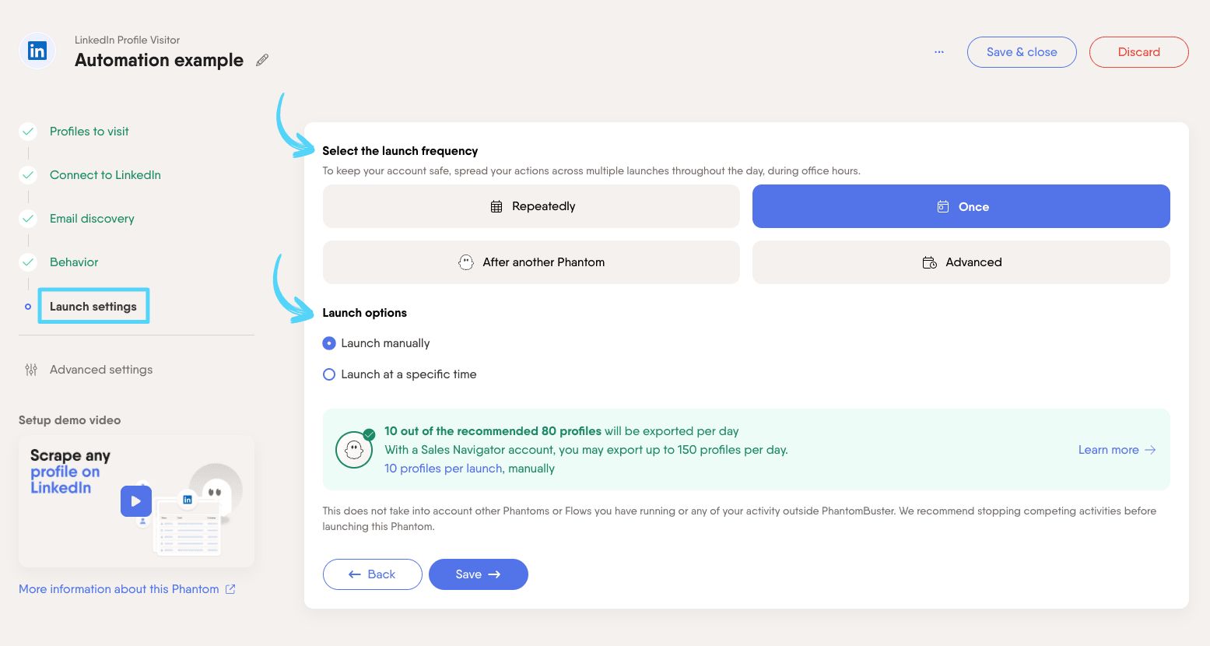Image resolution: width=1210 pixels, height=646 pixels.
Task: Click the Launch options heading
Action: click(365, 313)
